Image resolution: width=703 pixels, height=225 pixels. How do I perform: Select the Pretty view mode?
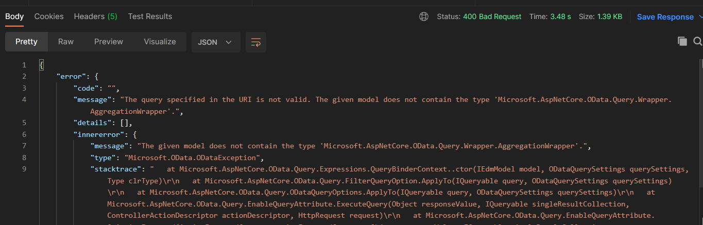coord(26,42)
